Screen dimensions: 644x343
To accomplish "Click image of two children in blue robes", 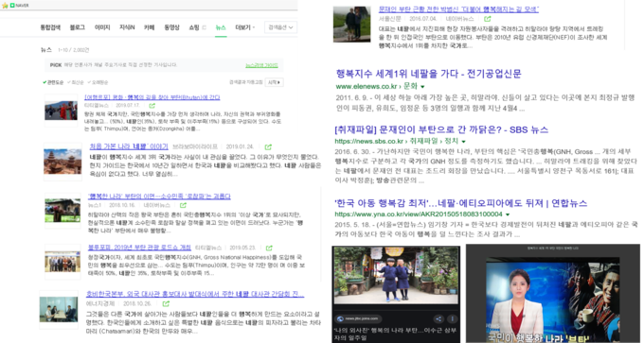I will (396, 275).
